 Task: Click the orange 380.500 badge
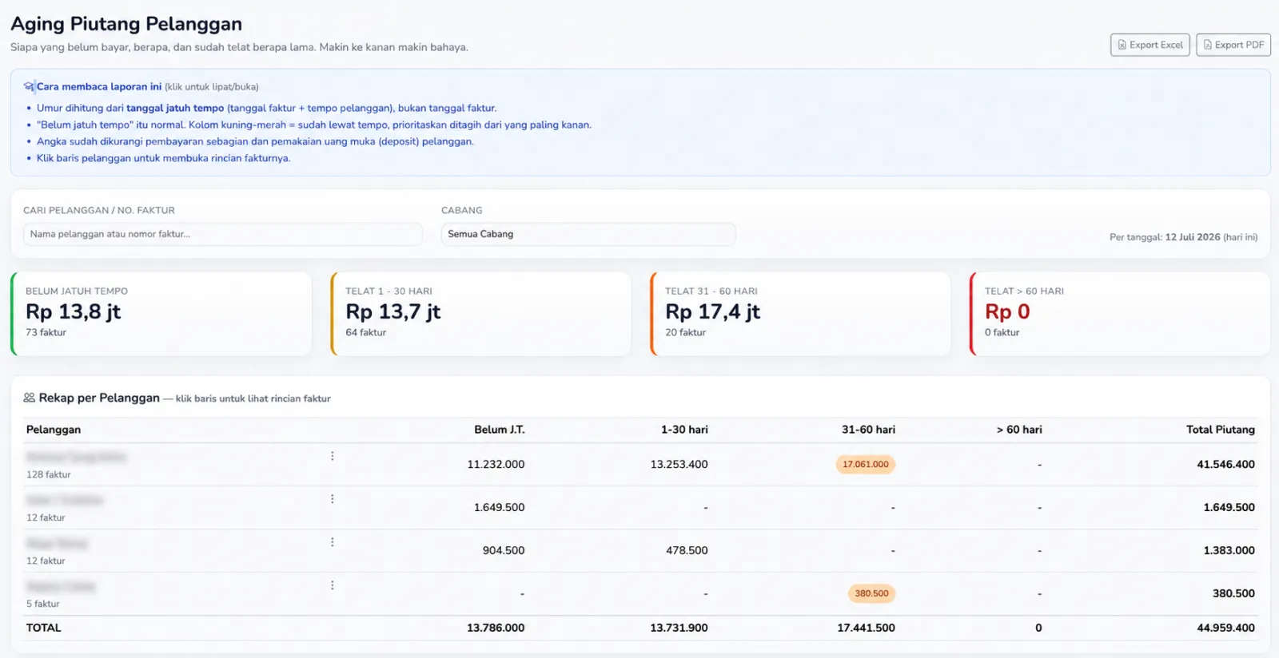(871, 593)
